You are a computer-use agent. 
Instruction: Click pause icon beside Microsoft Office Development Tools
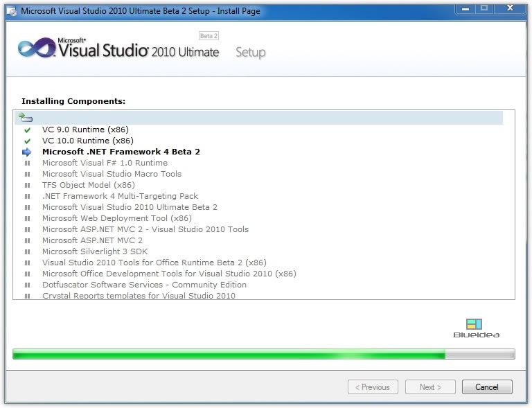point(28,274)
